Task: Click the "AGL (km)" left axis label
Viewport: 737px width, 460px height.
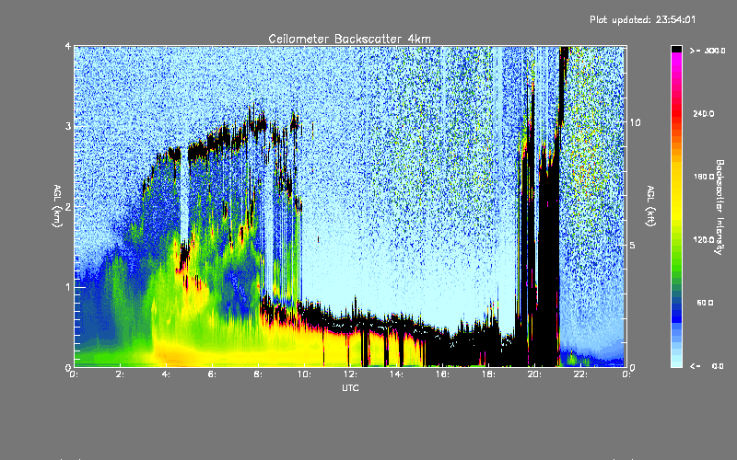Action: pyautogui.click(x=57, y=205)
